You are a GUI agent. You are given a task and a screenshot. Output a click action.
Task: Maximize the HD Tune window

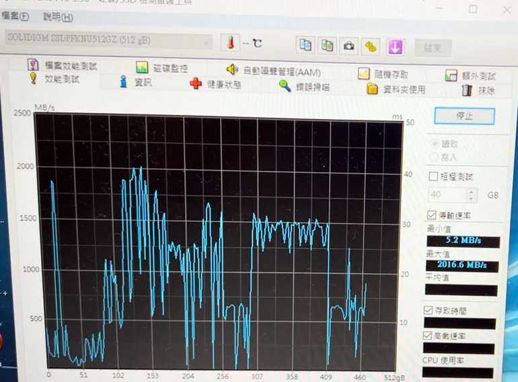tap(473, 9)
